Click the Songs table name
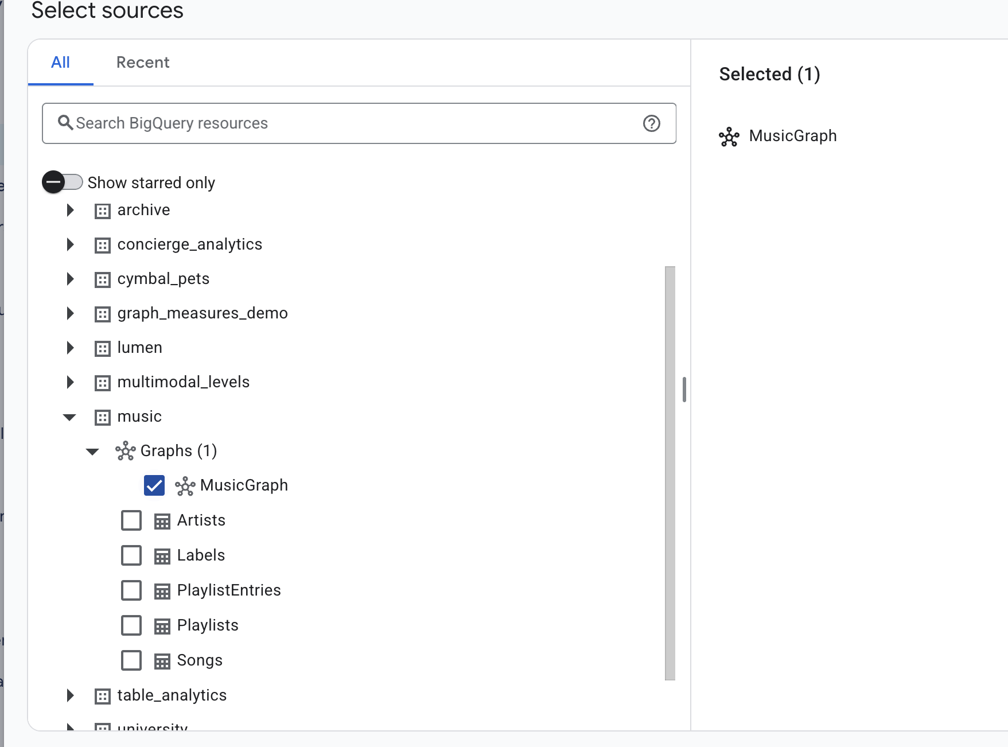Viewport: 1008px width, 747px height. 200,660
